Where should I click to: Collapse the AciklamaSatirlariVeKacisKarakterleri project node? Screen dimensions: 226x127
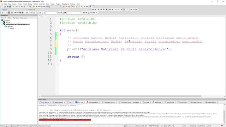click(2, 24)
